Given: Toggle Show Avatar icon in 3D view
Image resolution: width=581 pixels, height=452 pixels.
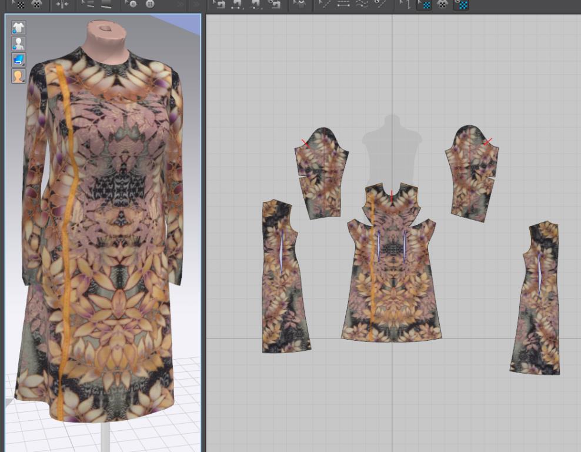Looking at the screenshot, I should tap(18, 44).
